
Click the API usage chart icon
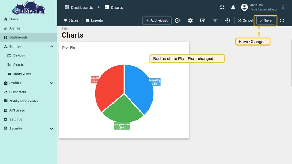click(5, 110)
